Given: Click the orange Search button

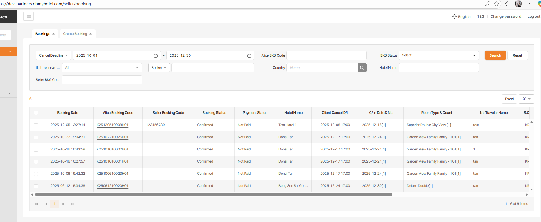Looking at the screenshot, I should click(x=495, y=55).
